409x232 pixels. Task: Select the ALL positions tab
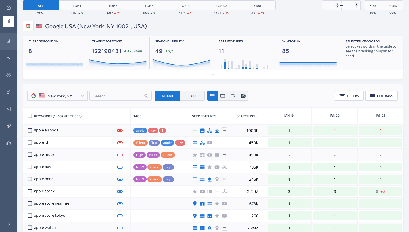click(41, 5)
